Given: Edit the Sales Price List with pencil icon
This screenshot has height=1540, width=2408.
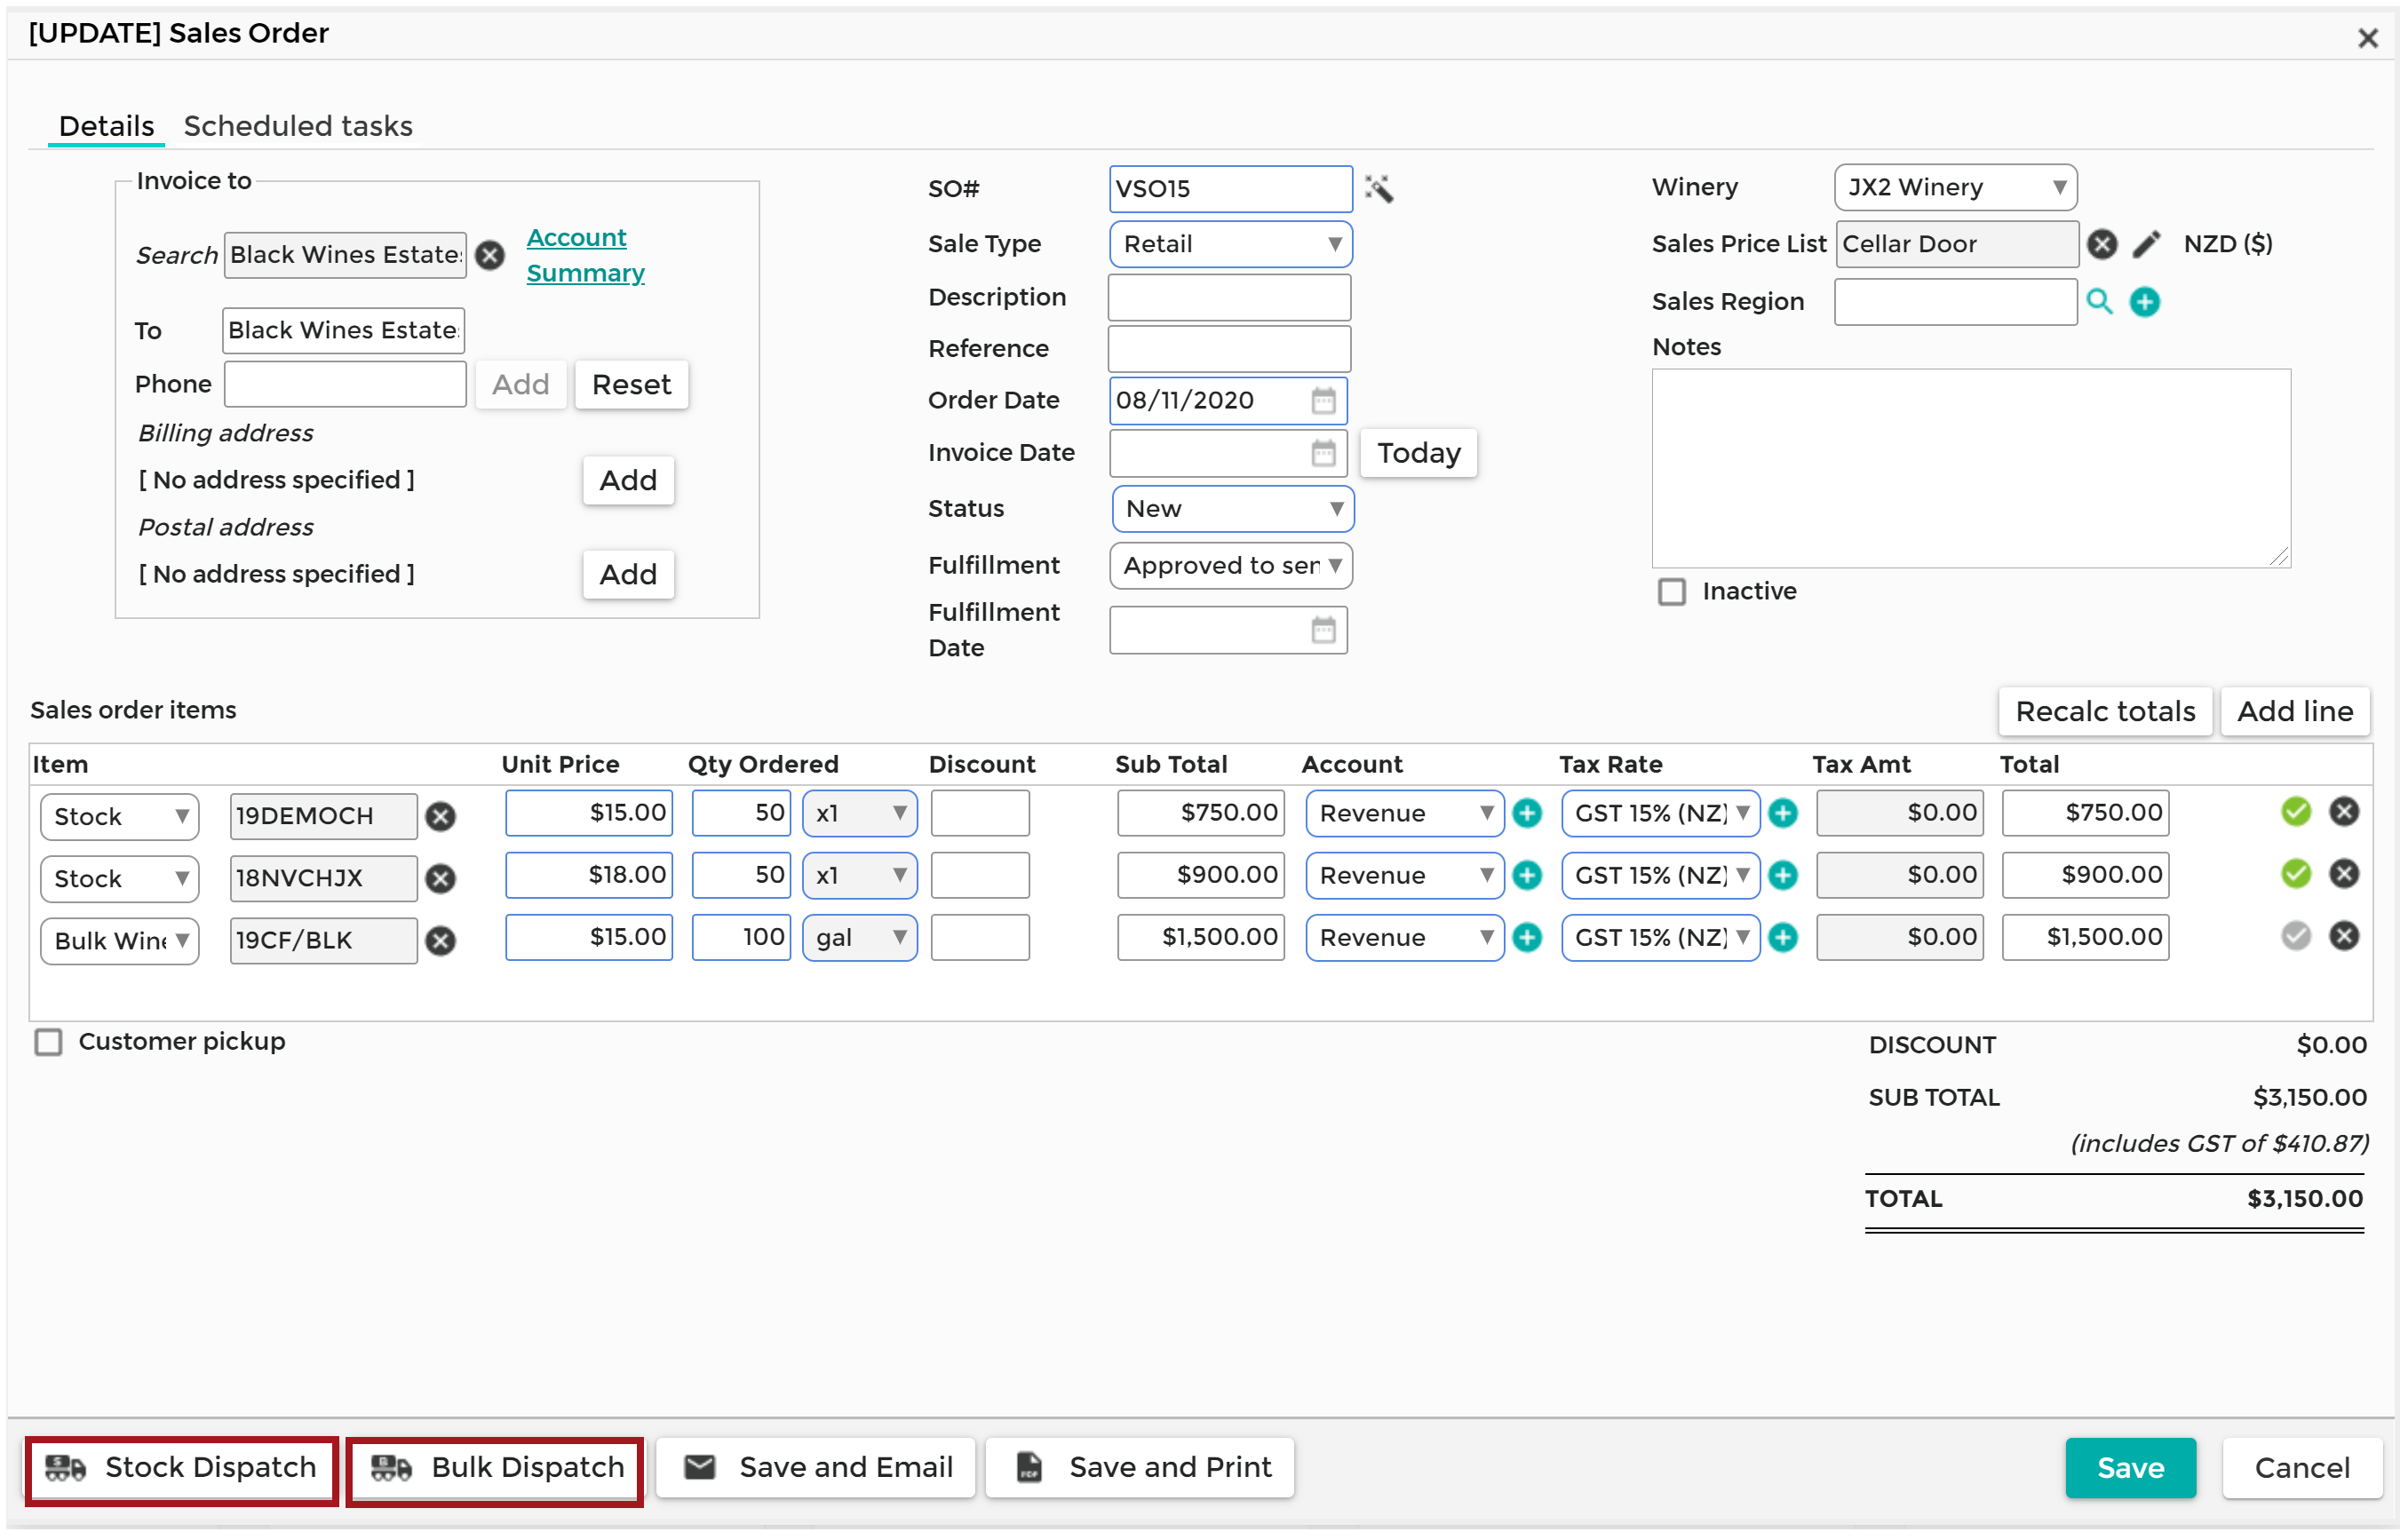Looking at the screenshot, I should [2146, 244].
